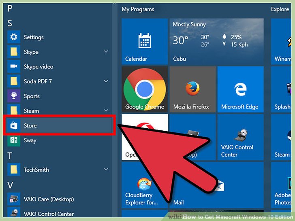Open the Microsoft Edge tile
Screen dimensions: 295x221
(x=240, y=89)
